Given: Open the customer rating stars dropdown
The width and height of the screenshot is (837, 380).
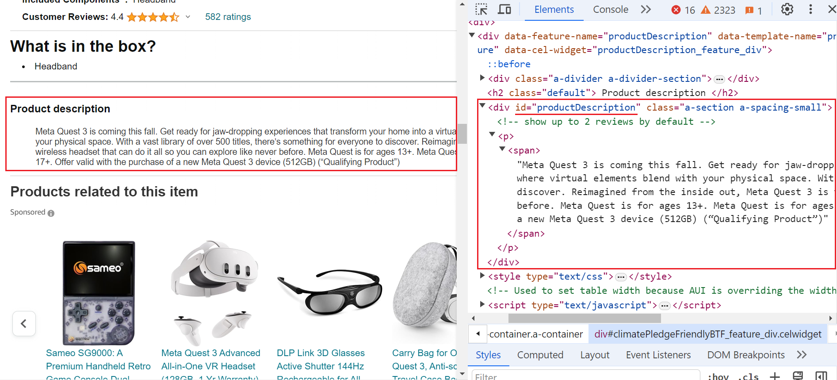Looking at the screenshot, I should (x=188, y=17).
